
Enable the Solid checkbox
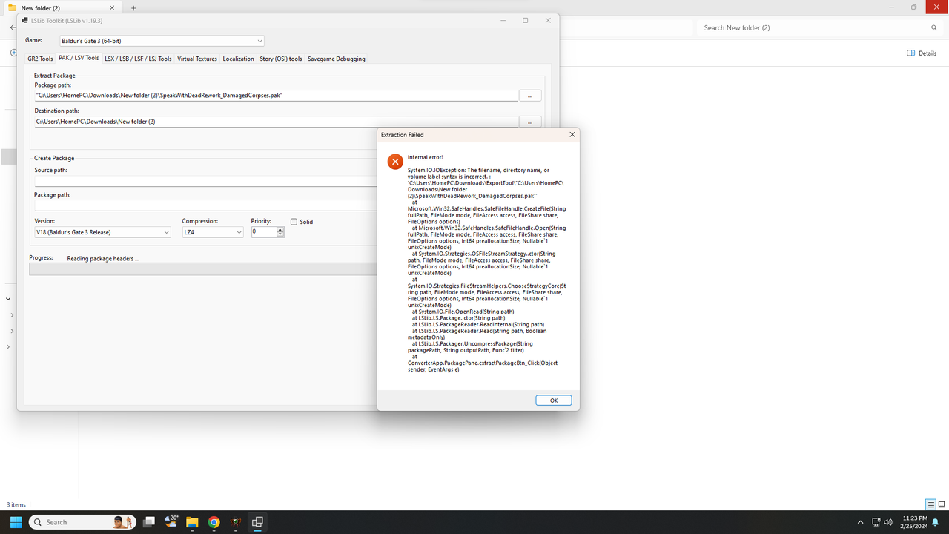[294, 222]
